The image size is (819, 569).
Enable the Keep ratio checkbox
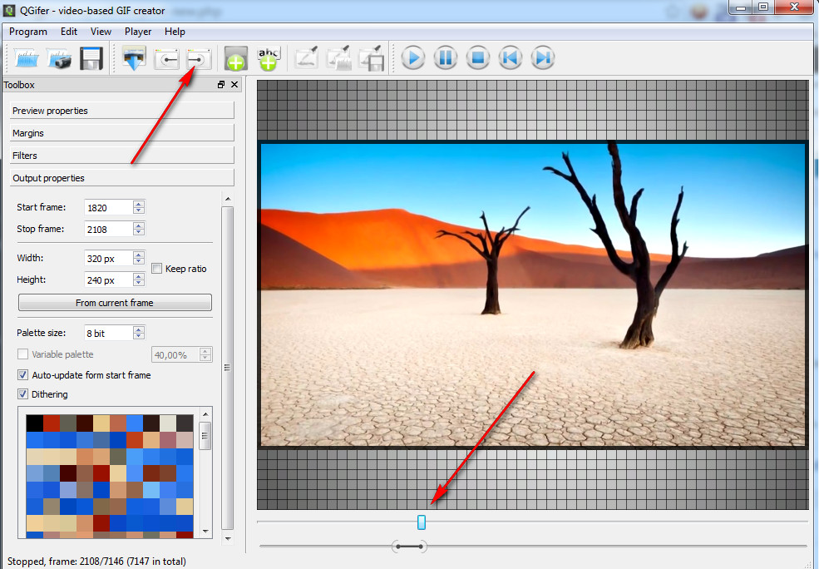[157, 269]
